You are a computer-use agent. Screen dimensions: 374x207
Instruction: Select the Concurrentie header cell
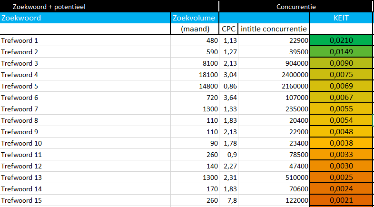296,7
